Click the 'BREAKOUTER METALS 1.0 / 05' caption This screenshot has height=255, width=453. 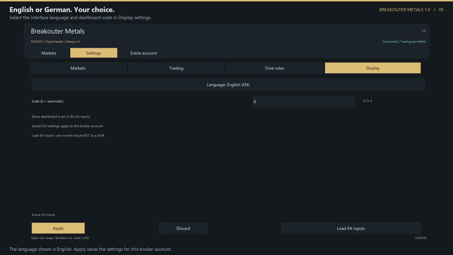click(x=411, y=9)
